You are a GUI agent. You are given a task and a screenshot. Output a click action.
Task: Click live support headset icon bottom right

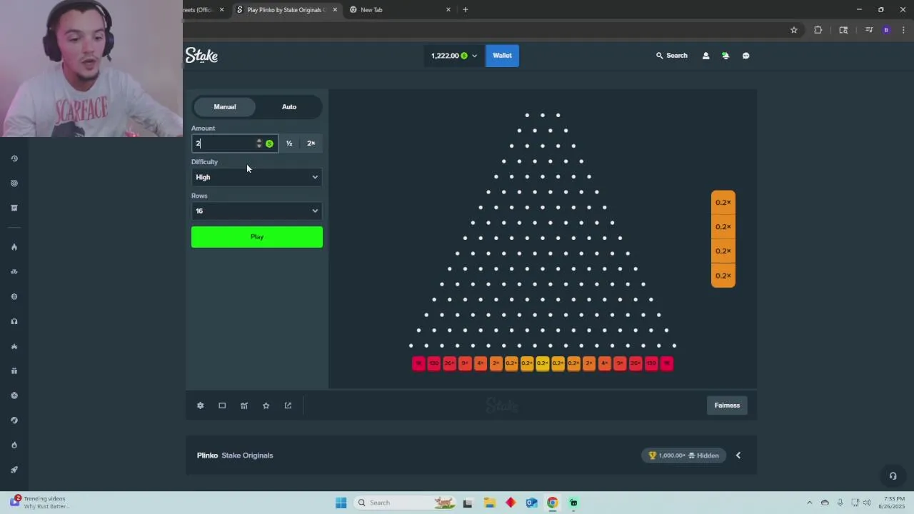[x=893, y=476]
